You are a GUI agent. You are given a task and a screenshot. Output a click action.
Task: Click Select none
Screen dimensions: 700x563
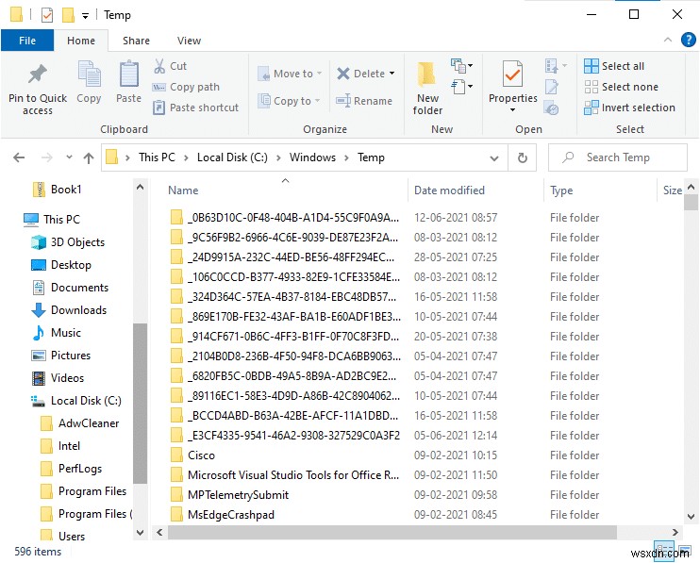point(621,87)
